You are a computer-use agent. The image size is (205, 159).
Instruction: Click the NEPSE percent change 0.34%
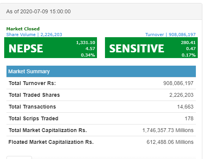(88, 55)
